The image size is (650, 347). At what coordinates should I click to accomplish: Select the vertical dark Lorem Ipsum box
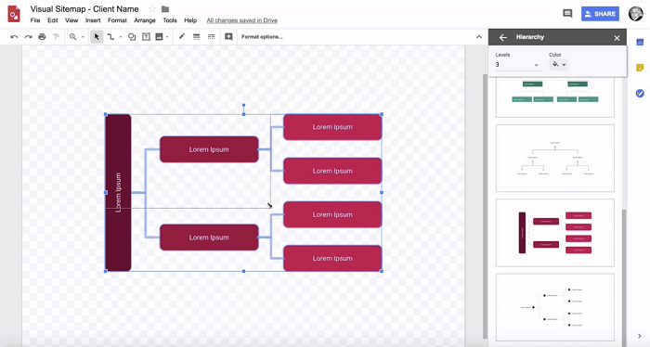pos(118,193)
